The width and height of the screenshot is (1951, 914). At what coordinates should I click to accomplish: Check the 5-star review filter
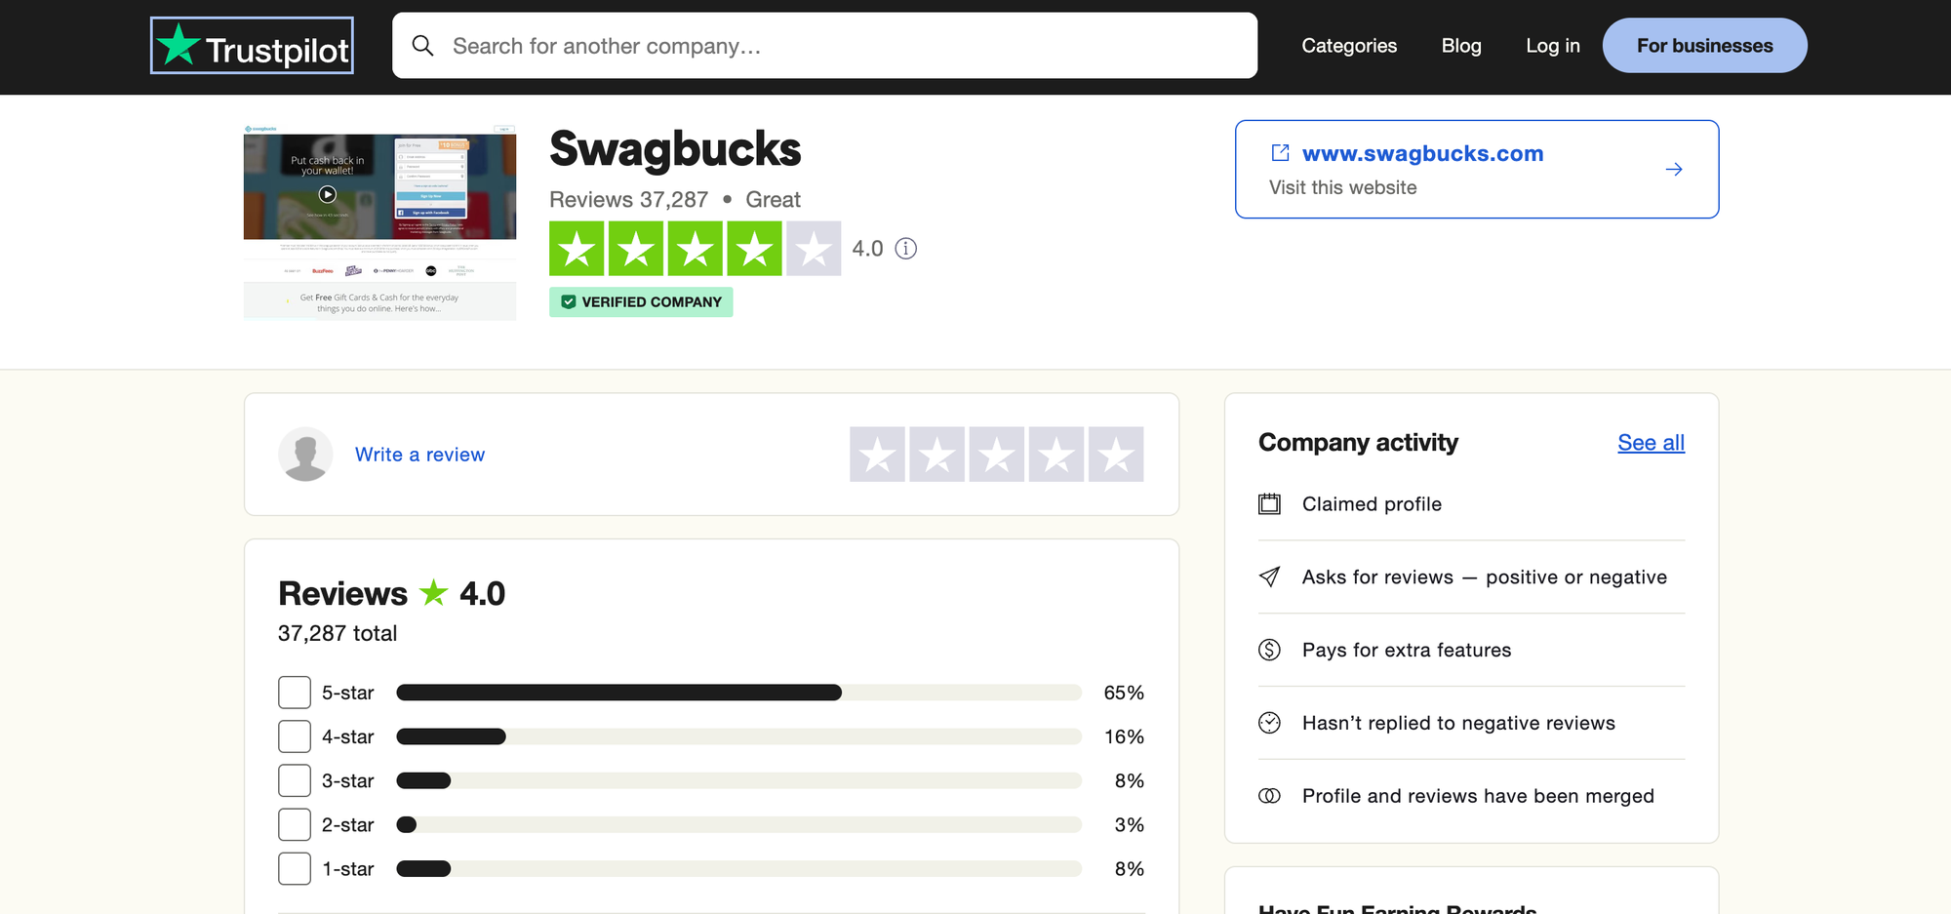click(294, 692)
